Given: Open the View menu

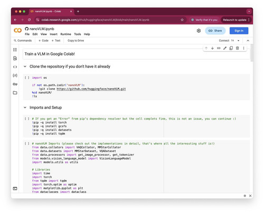Looking at the screenshot, I should coord(44,34).
